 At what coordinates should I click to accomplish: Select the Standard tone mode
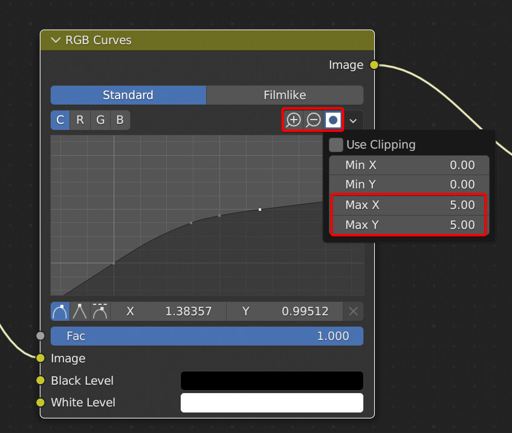(x=128, y=95)
